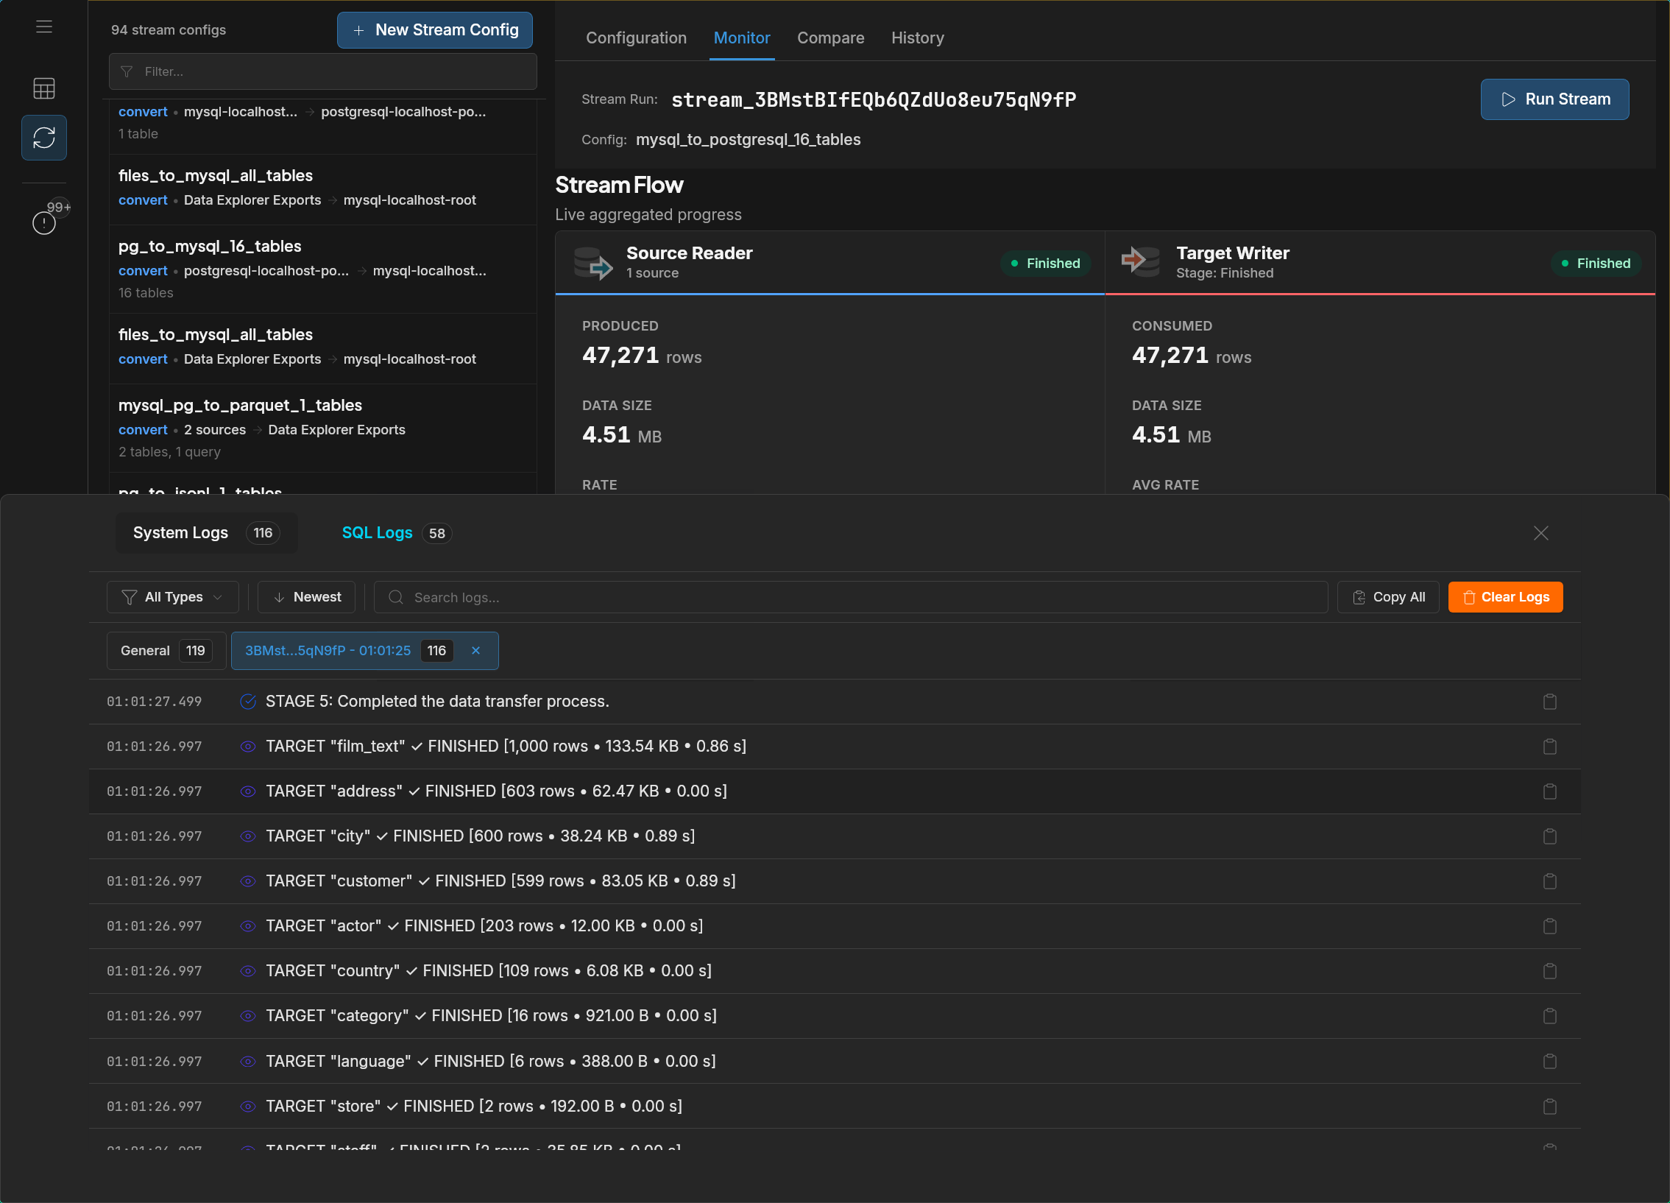
Task: Select the streams sync icon in sidebar
Action: pyautogui.click(x=44, y=138)
